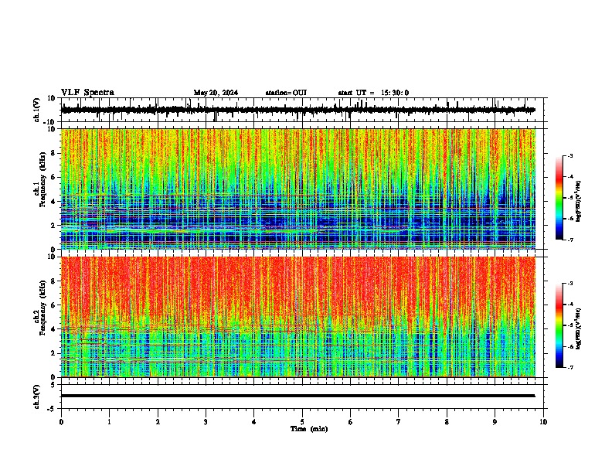Screen dimensions: 612x473
Task: Click the ch.1 colorbar unit label text
Action: pyautogui.click(x=579, y=202)
